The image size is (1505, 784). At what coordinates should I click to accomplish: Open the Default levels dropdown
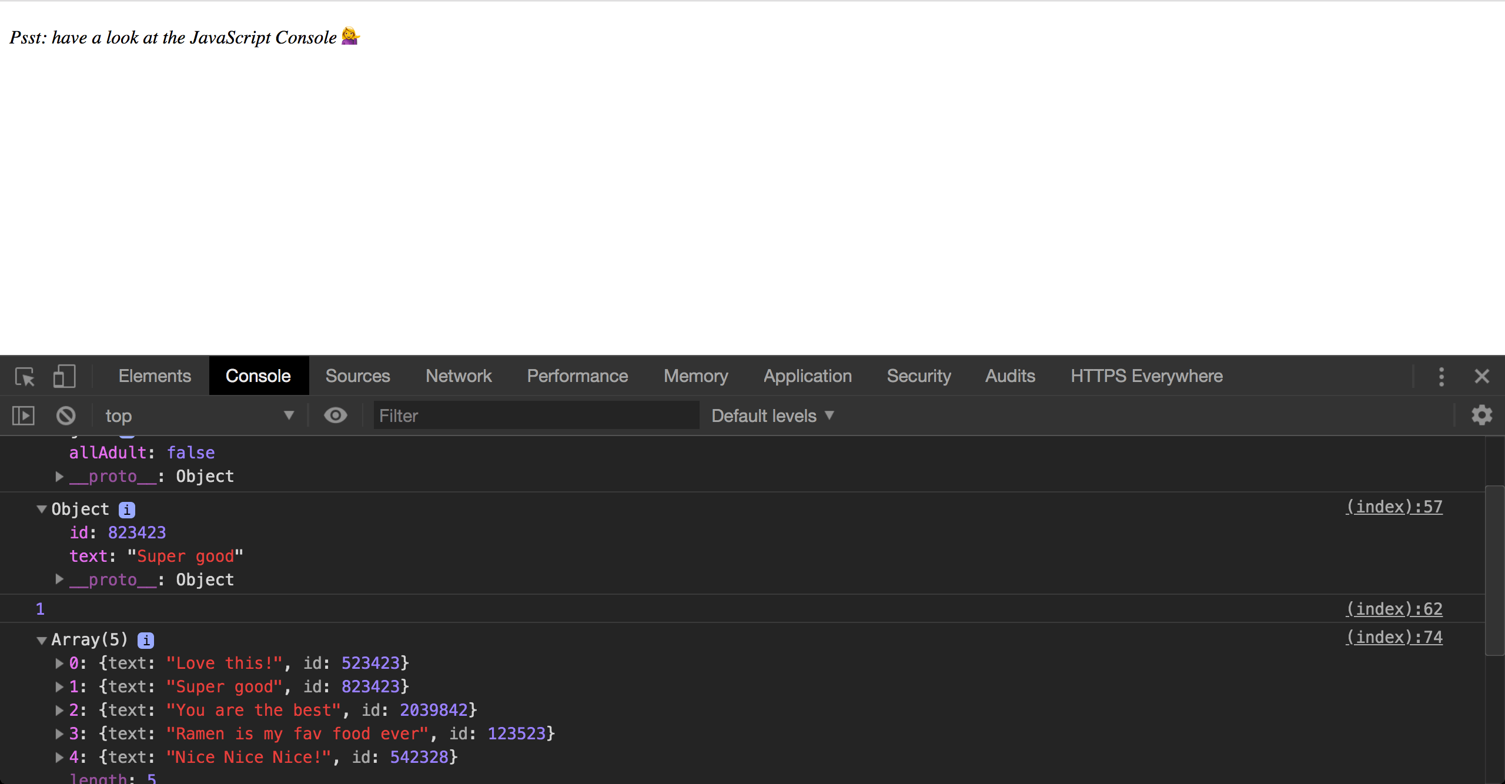(772, 416)
